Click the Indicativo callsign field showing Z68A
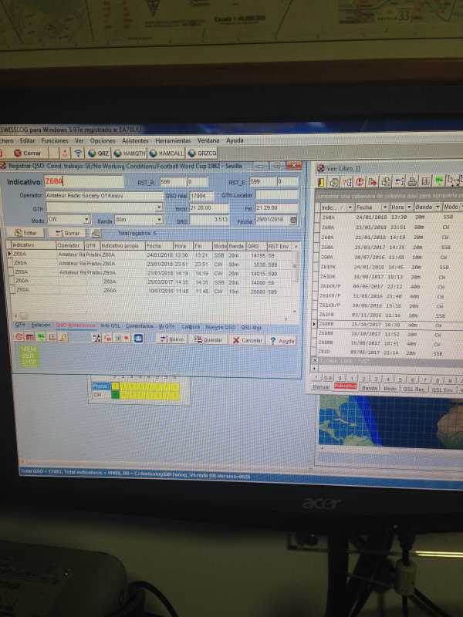Viewport: 463px width, 617px height. [x=84, y=181]
